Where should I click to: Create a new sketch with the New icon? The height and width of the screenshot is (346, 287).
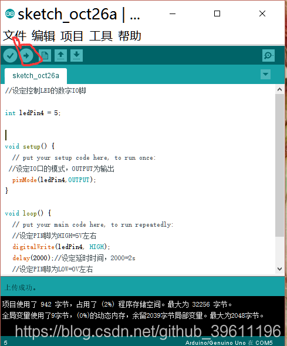(45, 55)
